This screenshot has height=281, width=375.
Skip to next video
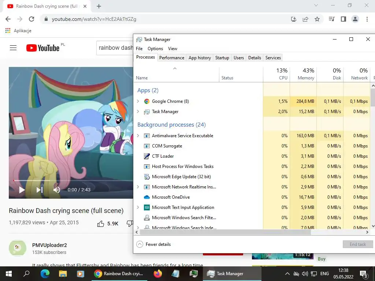(x=39, y=190)
